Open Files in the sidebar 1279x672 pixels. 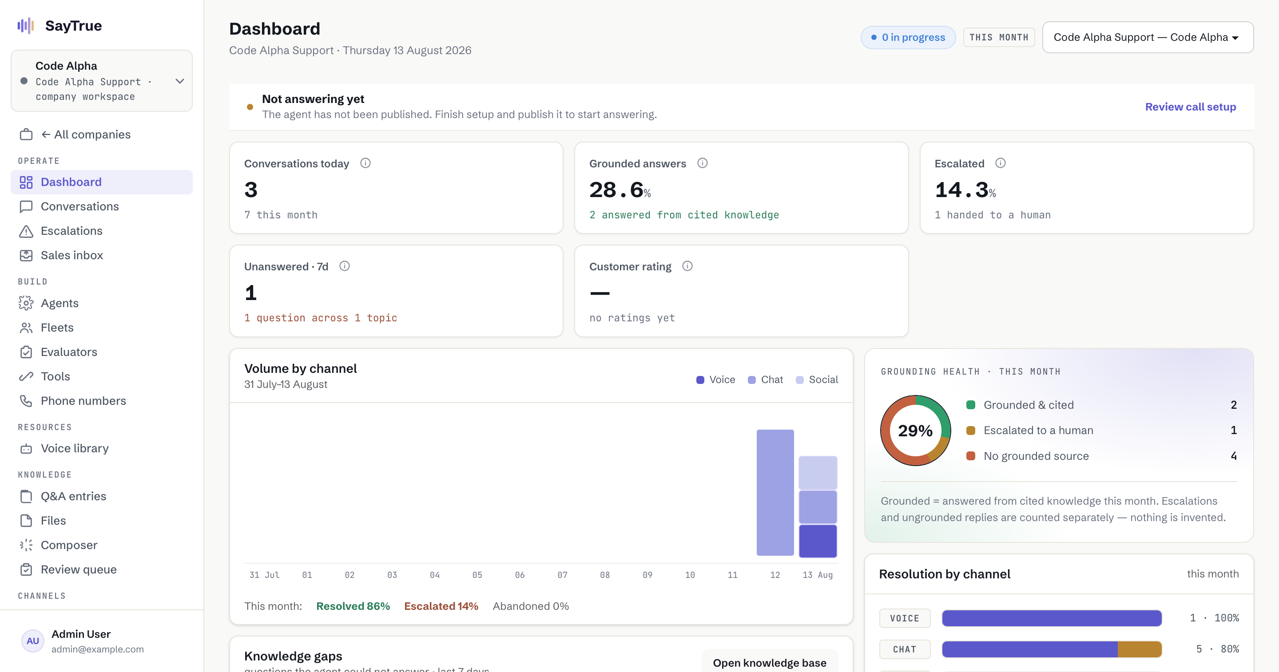(x=102, y=521)
